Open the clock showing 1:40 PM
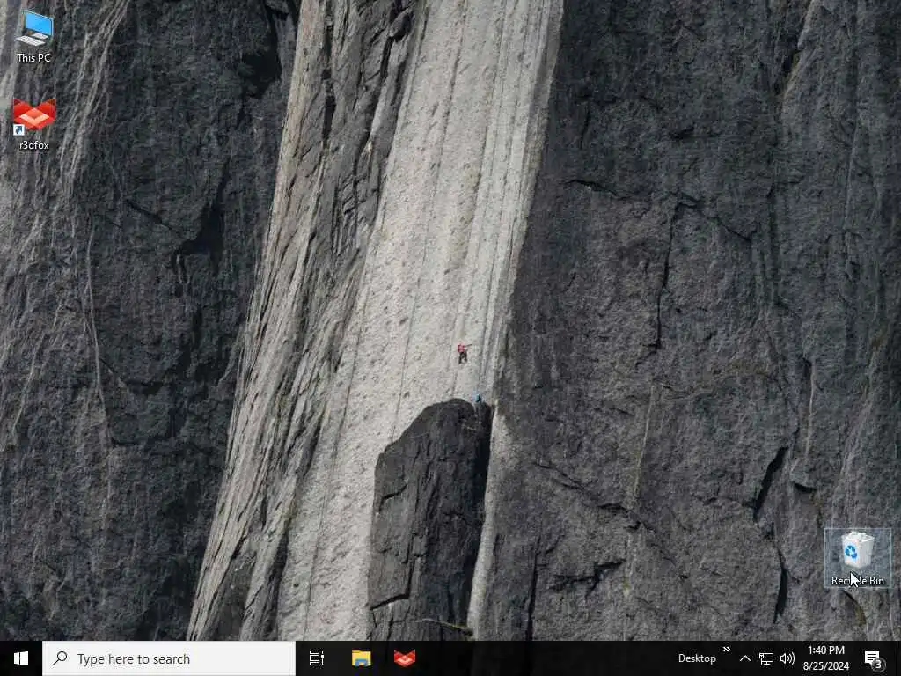 tap(825, 658)
